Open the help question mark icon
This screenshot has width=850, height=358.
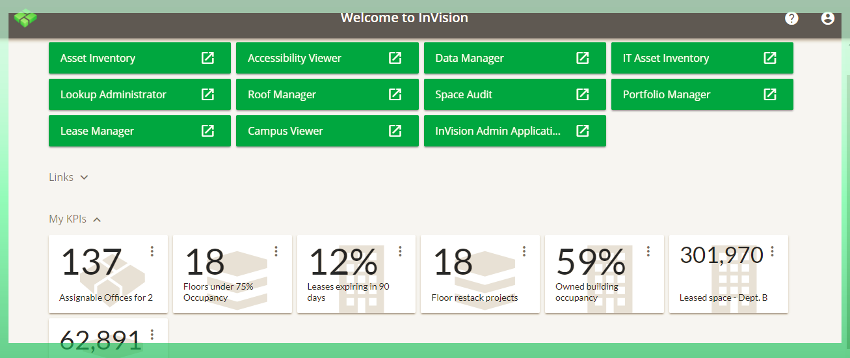point(791,18)
